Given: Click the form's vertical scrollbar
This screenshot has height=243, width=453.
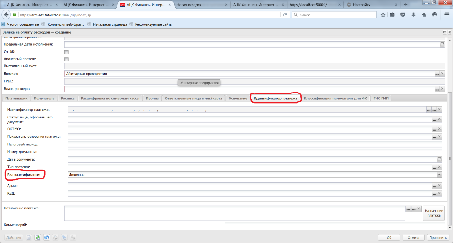Looking at the screenshot, I should (450, 158).
